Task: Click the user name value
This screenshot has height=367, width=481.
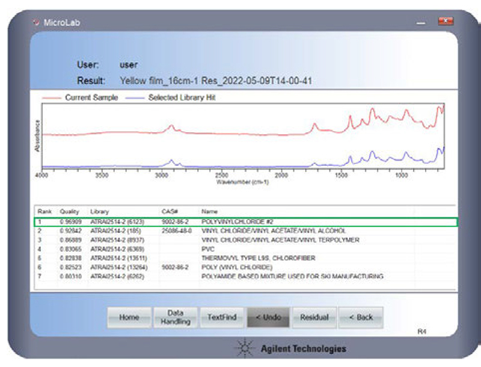Action: click(x=129, y=65)
